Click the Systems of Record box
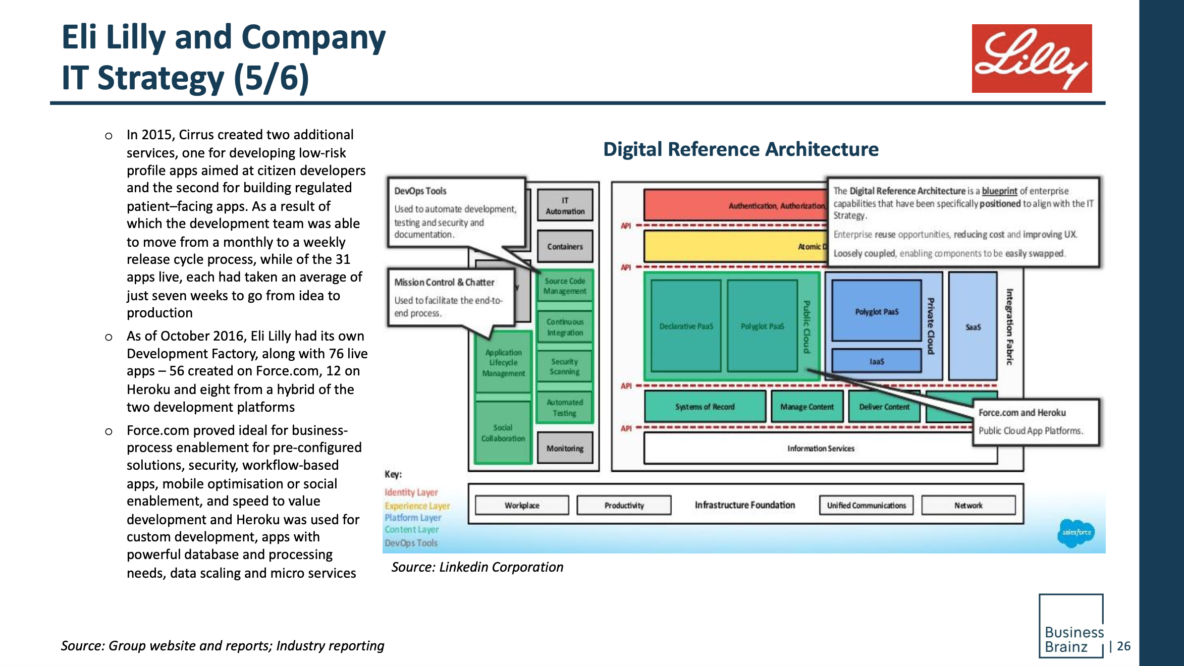This screenshot has height=666, width=1184. 705,407
